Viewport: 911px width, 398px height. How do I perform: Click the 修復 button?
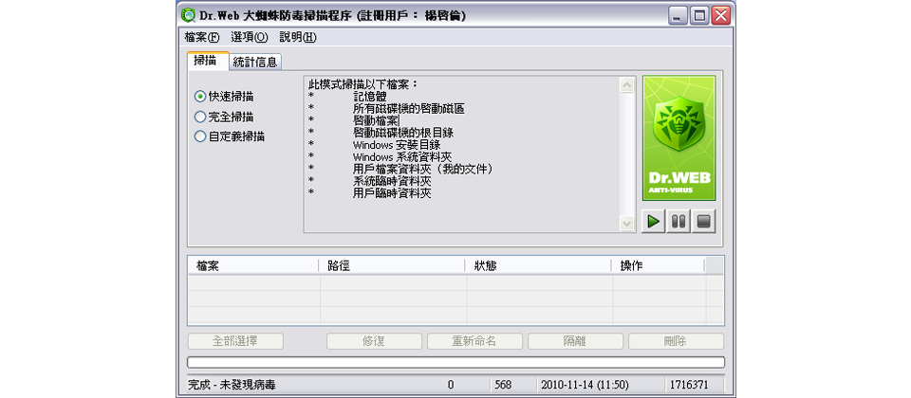point(374,341)
